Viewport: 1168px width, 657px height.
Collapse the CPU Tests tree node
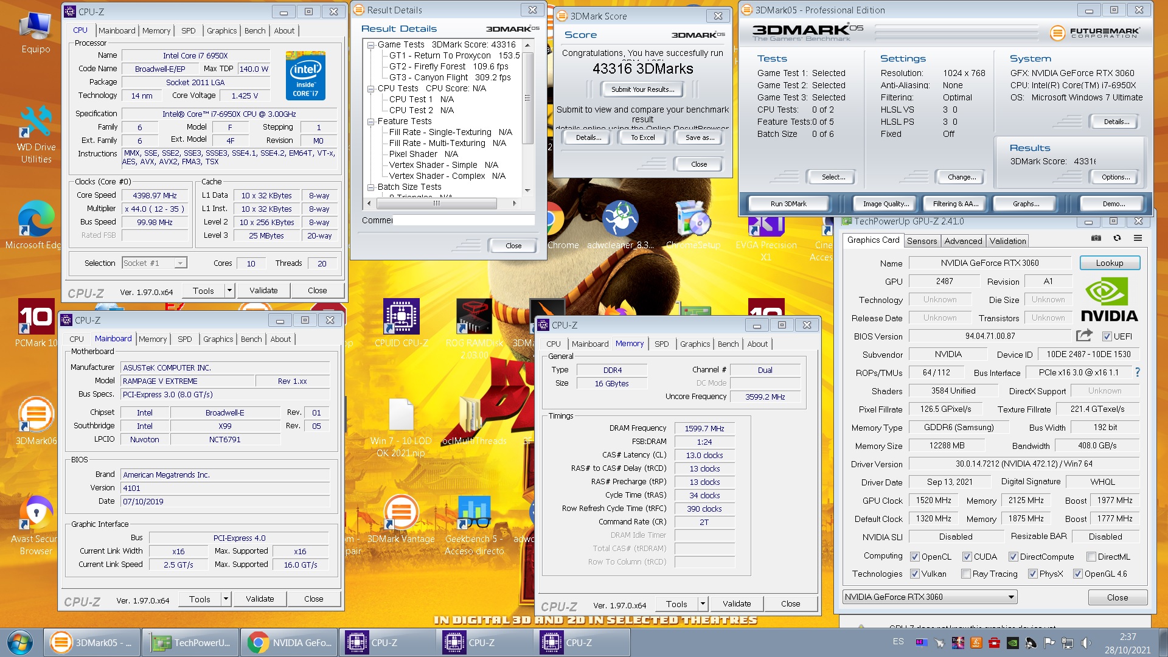(370, 88)
